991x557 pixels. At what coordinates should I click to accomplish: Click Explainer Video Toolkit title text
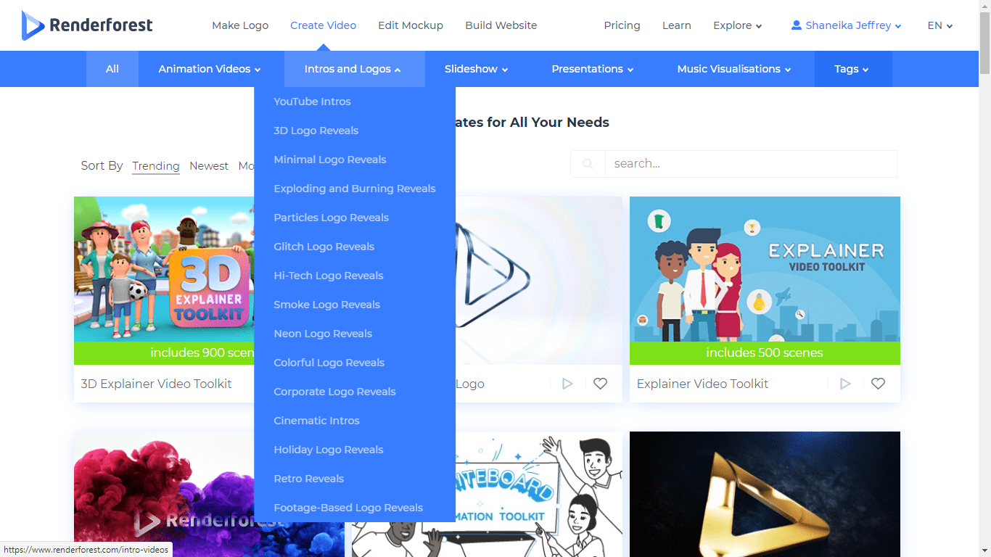point(702,384)
